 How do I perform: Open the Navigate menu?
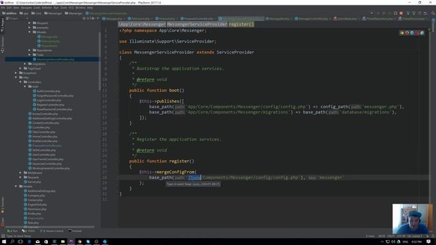coord(27,7)
